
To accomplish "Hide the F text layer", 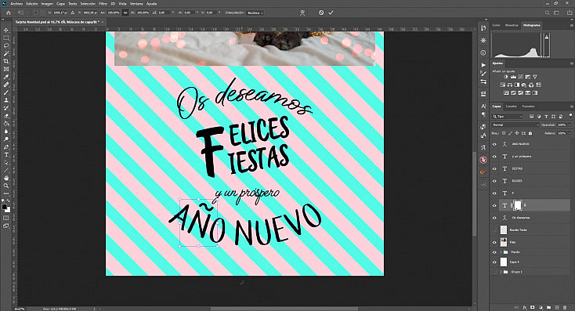I will click(x=494, y=193).
